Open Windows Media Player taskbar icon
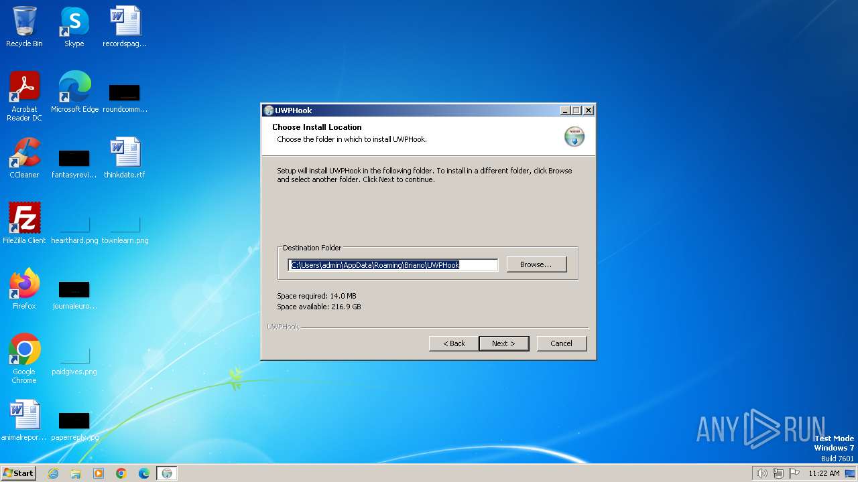Screen dimensions: 858x482 (x=99, y=473)
